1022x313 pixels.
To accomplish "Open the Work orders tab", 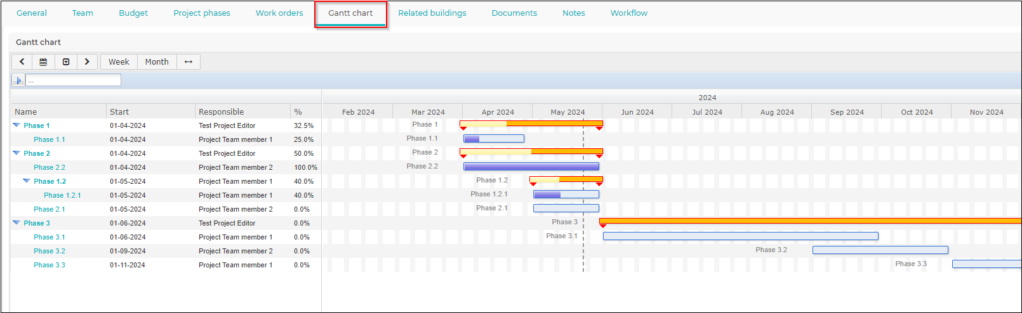I will pos(279,13).
